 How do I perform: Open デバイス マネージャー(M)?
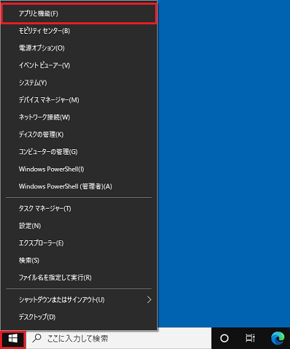pyautogui.click(x=79, y=100)
